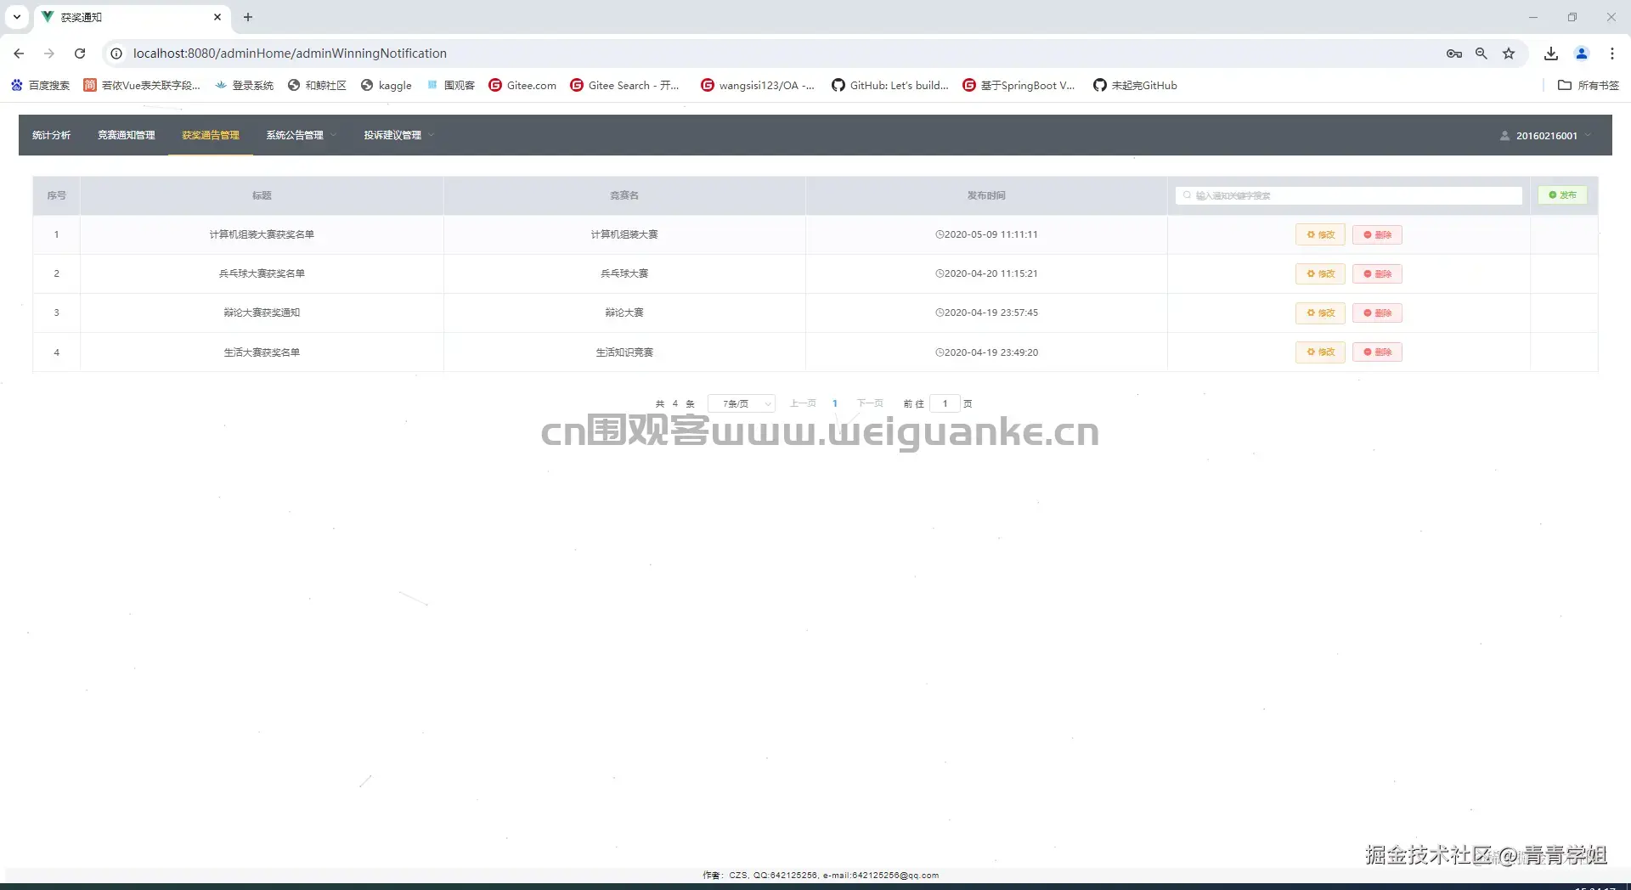Select the title 乒乓球大赛获奖名单

pos(262,273)
